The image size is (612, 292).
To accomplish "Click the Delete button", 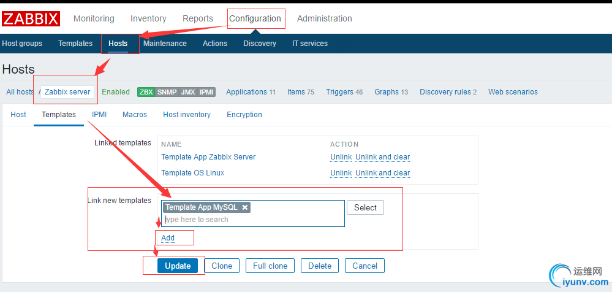I will pyautogui.click(x=320, y=266).
